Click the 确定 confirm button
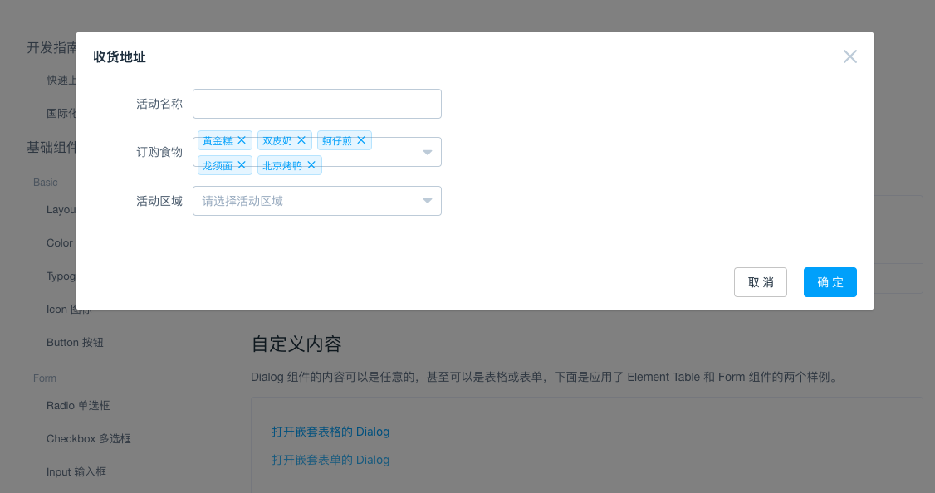 [830, 282]
